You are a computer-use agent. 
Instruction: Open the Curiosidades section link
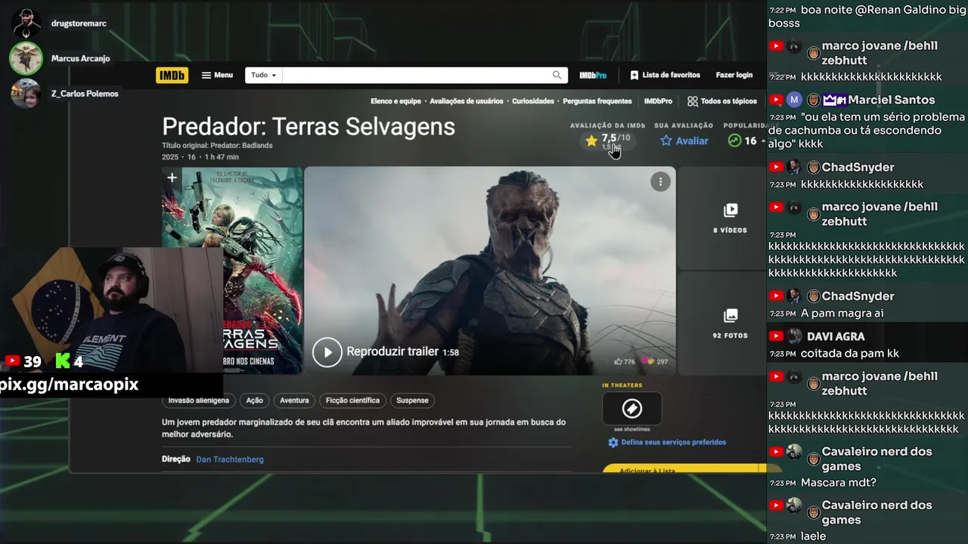[533, 101]
